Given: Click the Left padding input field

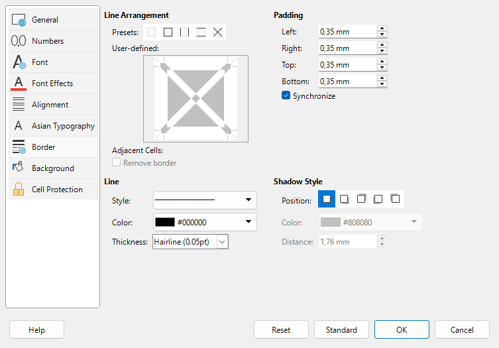Looking at the screenshot, I should [347, 32].
